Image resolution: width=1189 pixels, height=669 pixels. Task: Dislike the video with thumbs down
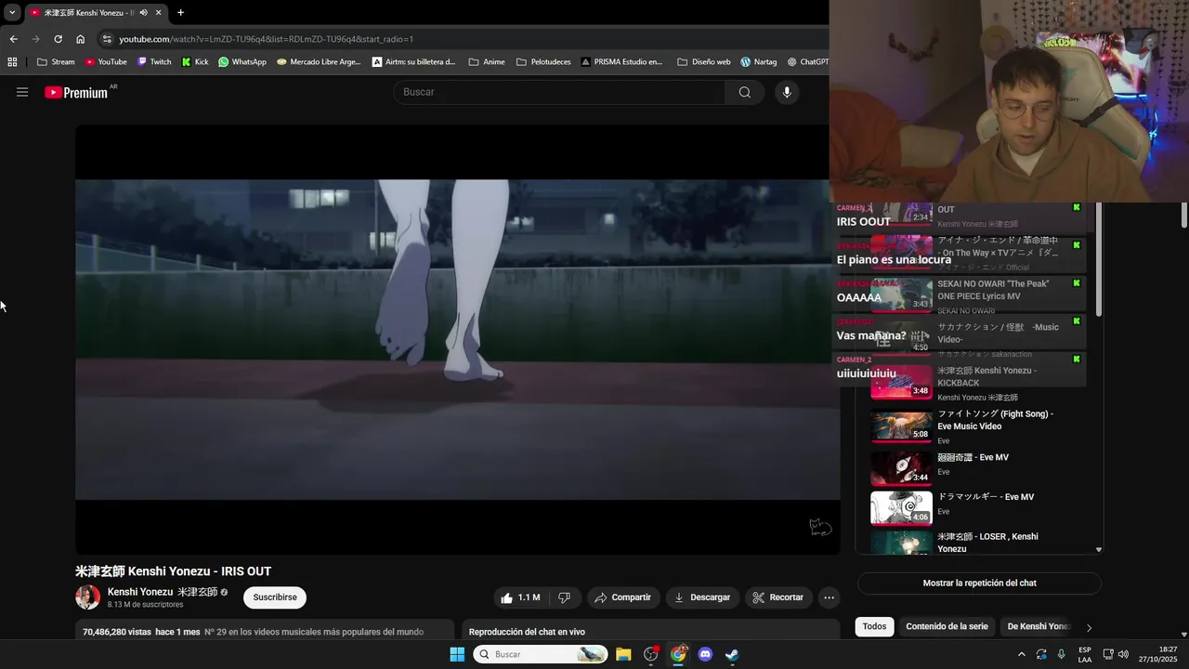pyautogui.click(x=564, y=597)
